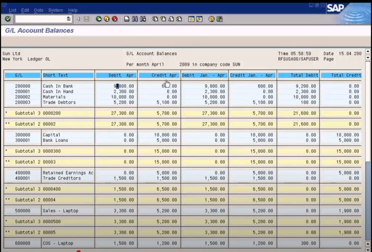Click the G/L Account Balances page title
Screen dimensions: 372x252
(x=39, y=31)
